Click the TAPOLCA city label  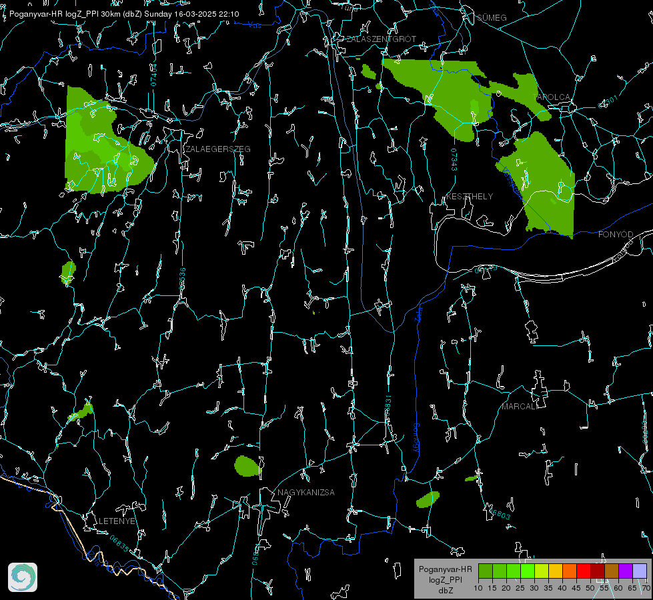[x=552, y=97]
